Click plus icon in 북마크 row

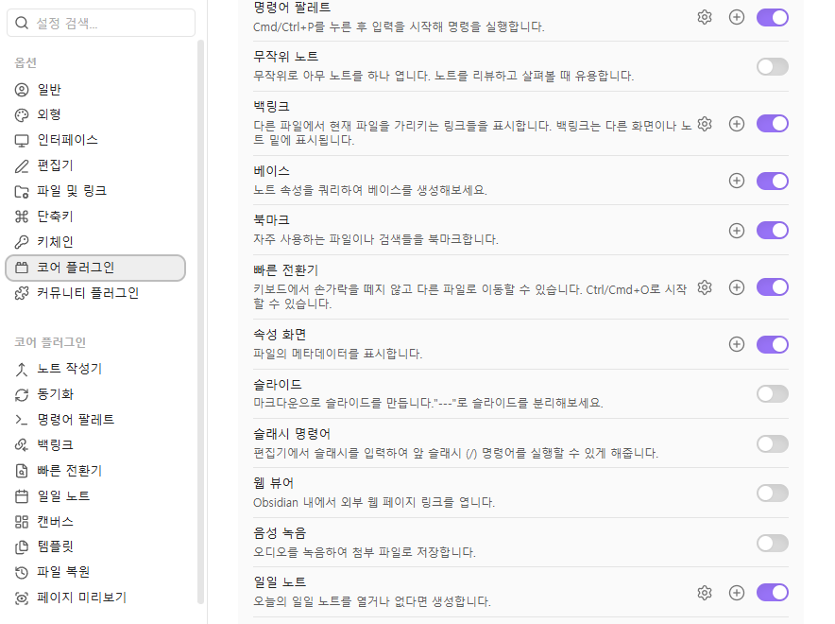(737, 230)
